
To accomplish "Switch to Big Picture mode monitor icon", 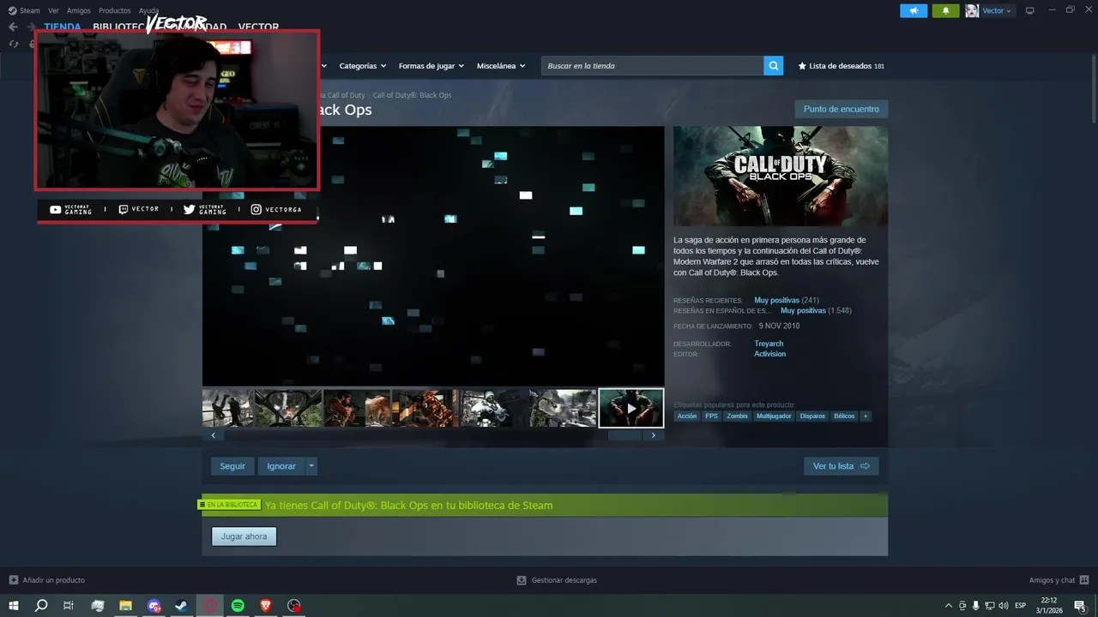I will 1030,10.
